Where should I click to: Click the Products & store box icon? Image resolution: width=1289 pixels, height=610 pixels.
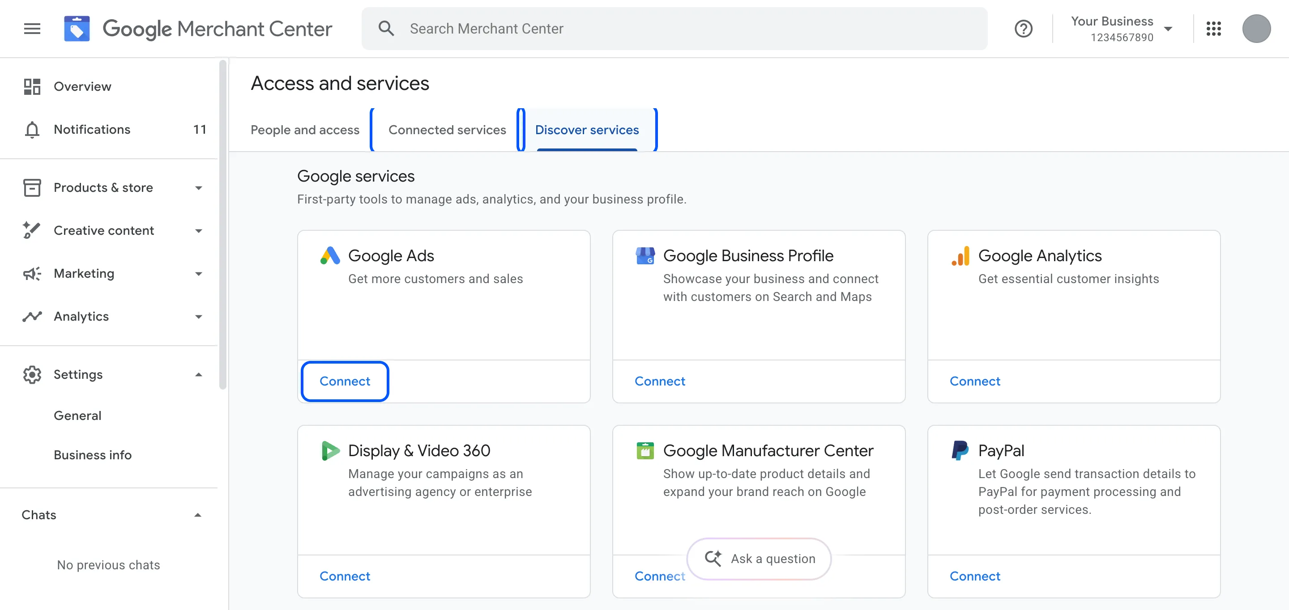[x=32, y=187]
